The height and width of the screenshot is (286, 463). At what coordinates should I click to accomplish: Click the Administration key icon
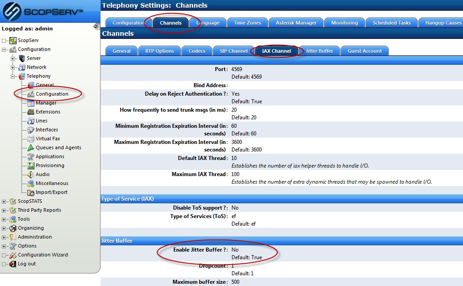point(13,237)
